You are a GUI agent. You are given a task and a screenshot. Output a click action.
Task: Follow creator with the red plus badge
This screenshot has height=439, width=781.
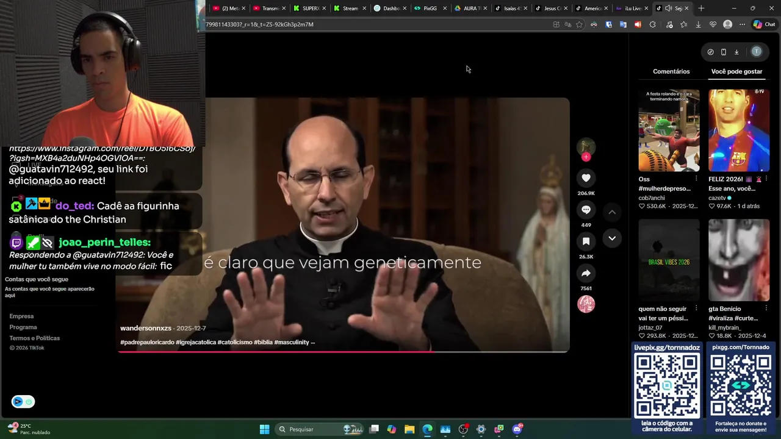click(x=586, y=157)
